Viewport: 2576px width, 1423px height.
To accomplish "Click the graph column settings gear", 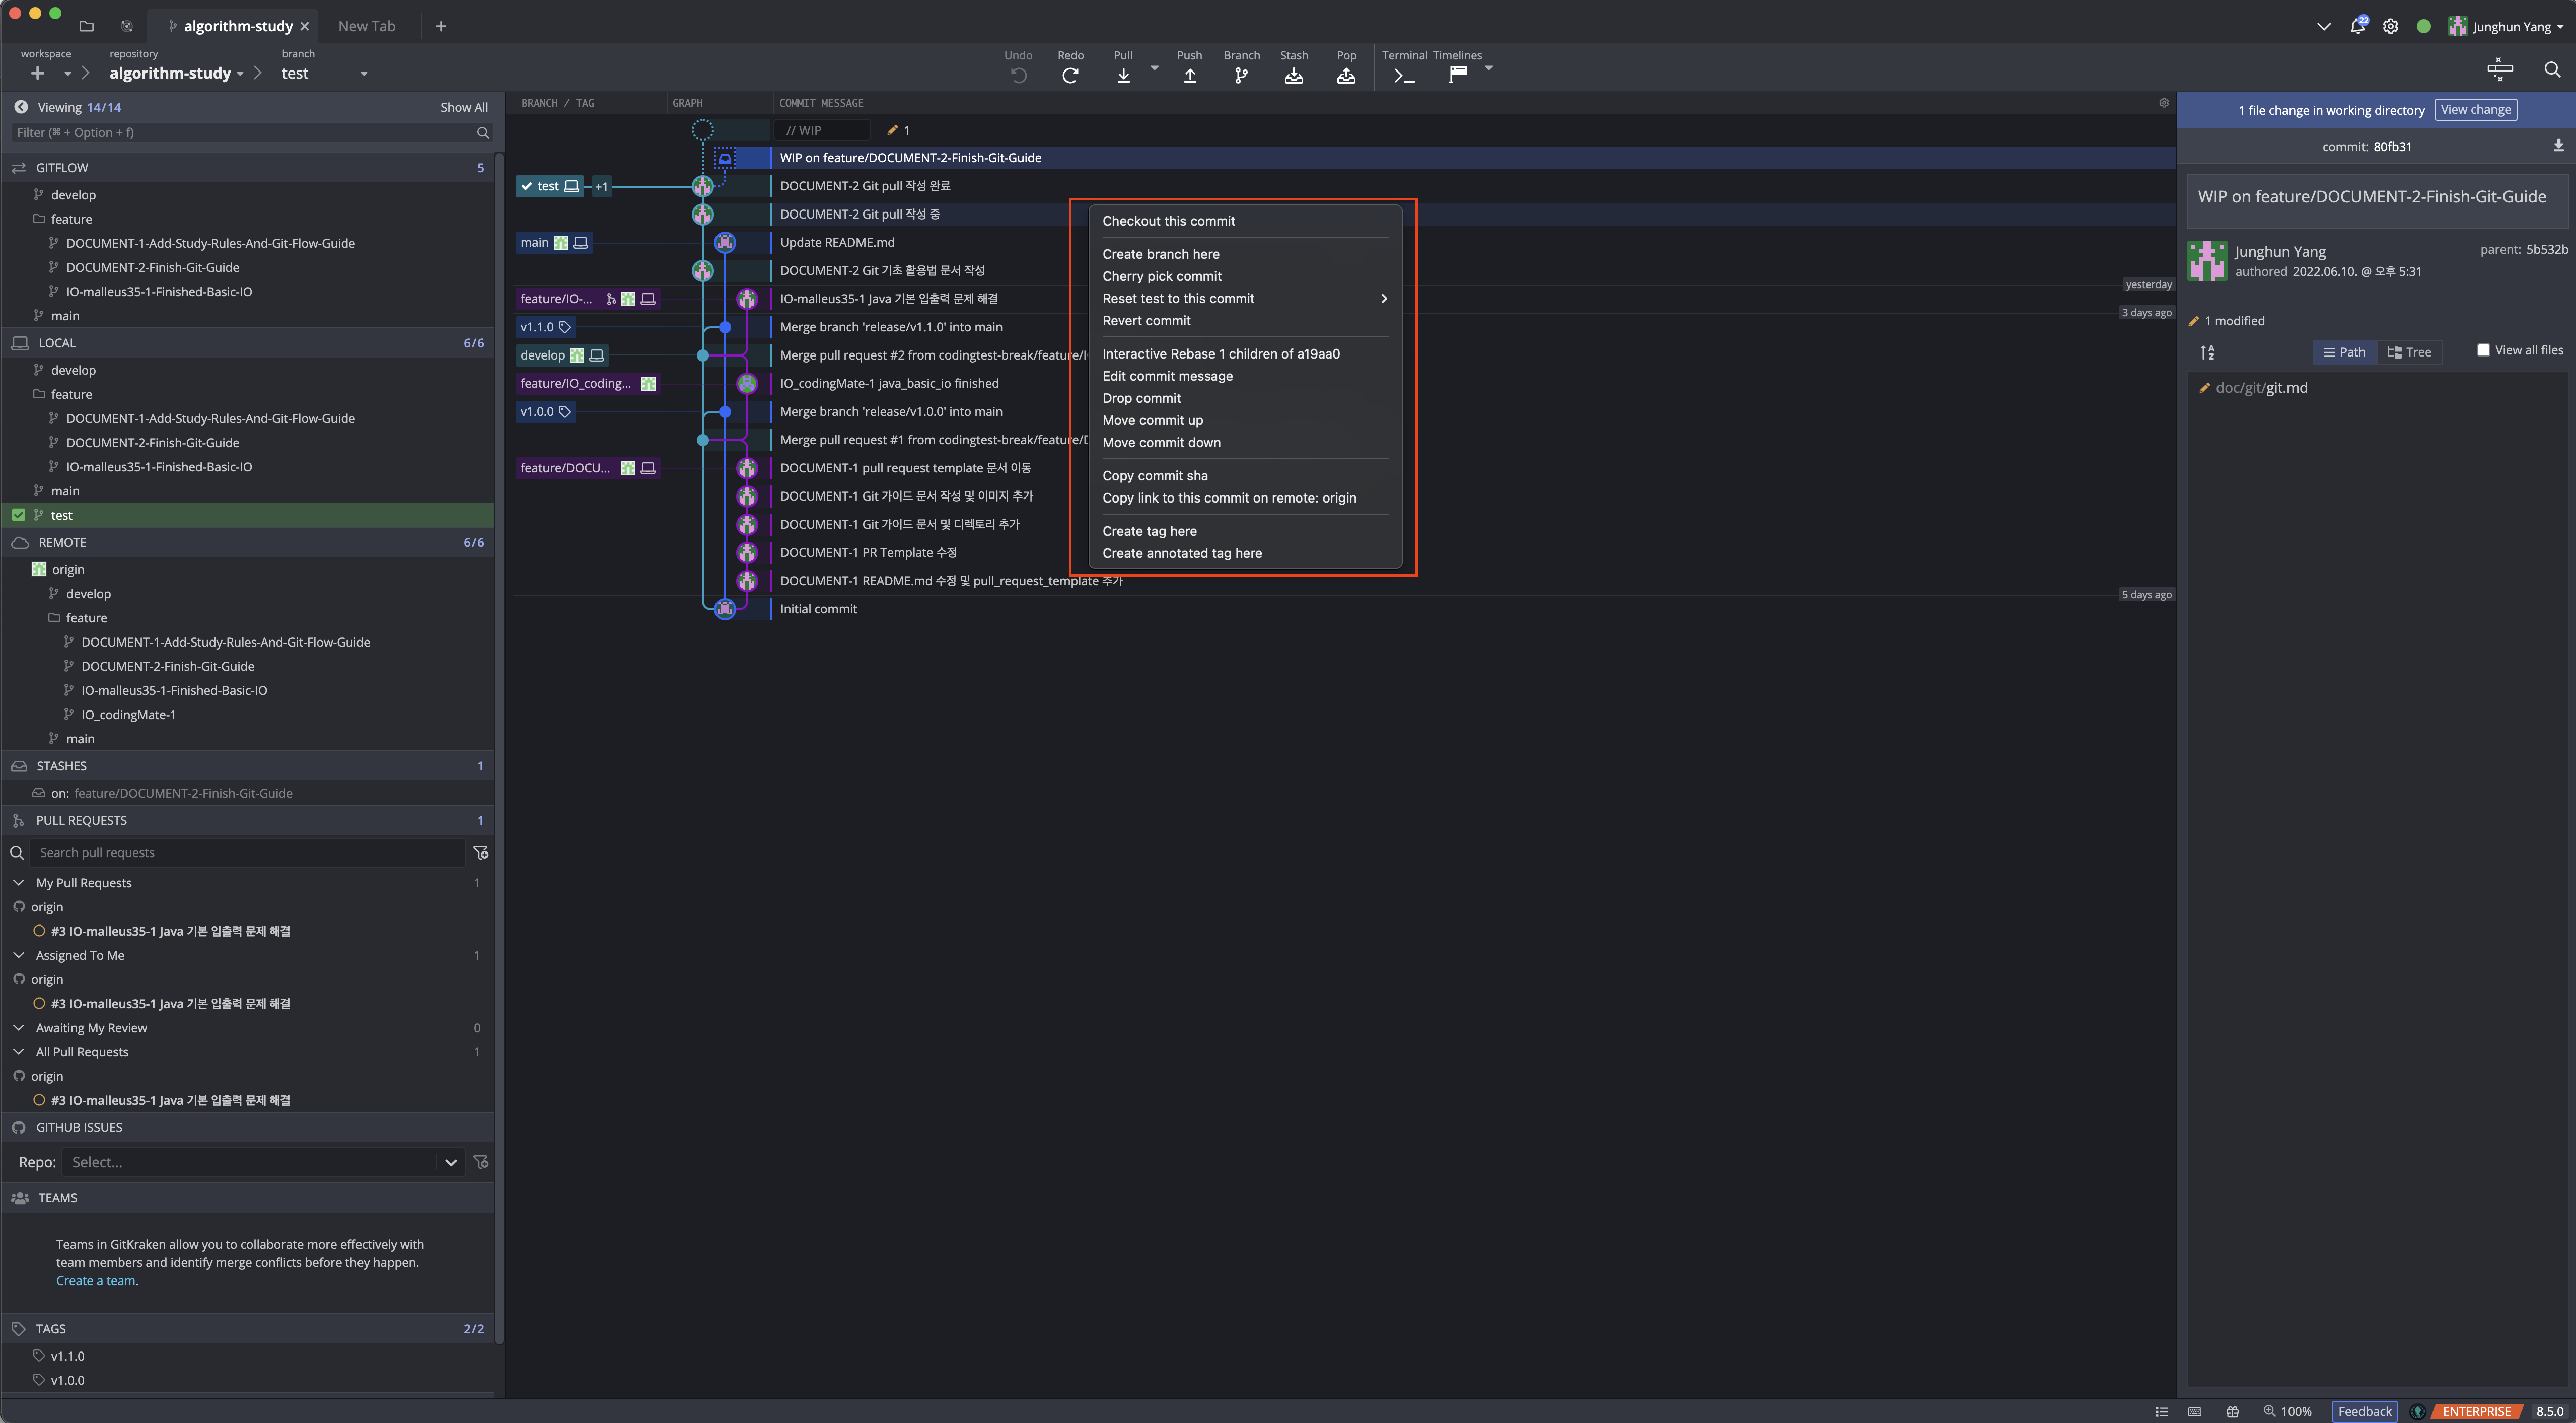I will coord(2163,103).
